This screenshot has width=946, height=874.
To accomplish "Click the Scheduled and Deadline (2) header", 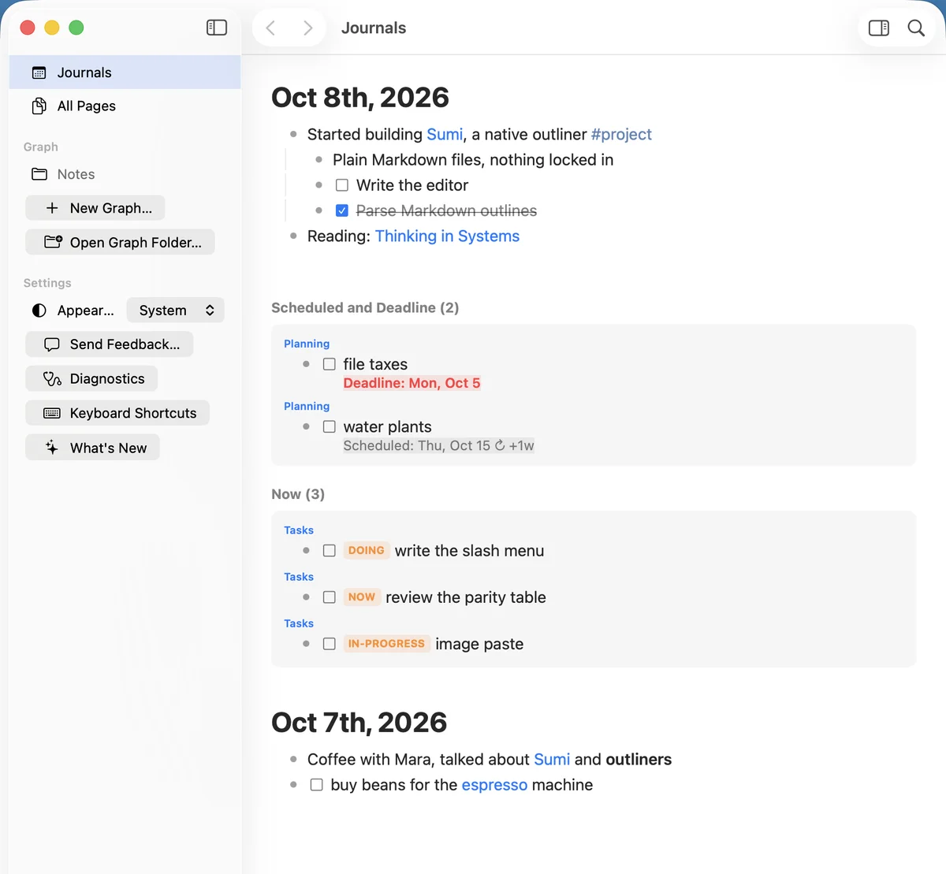I will (365, 307).
